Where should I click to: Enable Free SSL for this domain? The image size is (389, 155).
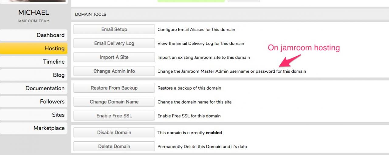click(114, 116)
